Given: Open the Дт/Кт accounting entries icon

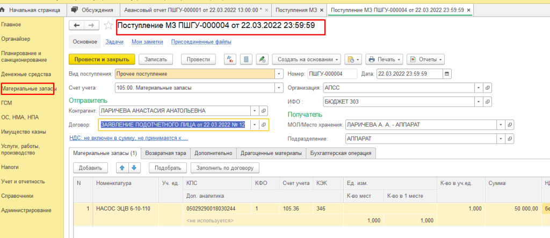Looking at the screenshot, I should click(229, 59).
